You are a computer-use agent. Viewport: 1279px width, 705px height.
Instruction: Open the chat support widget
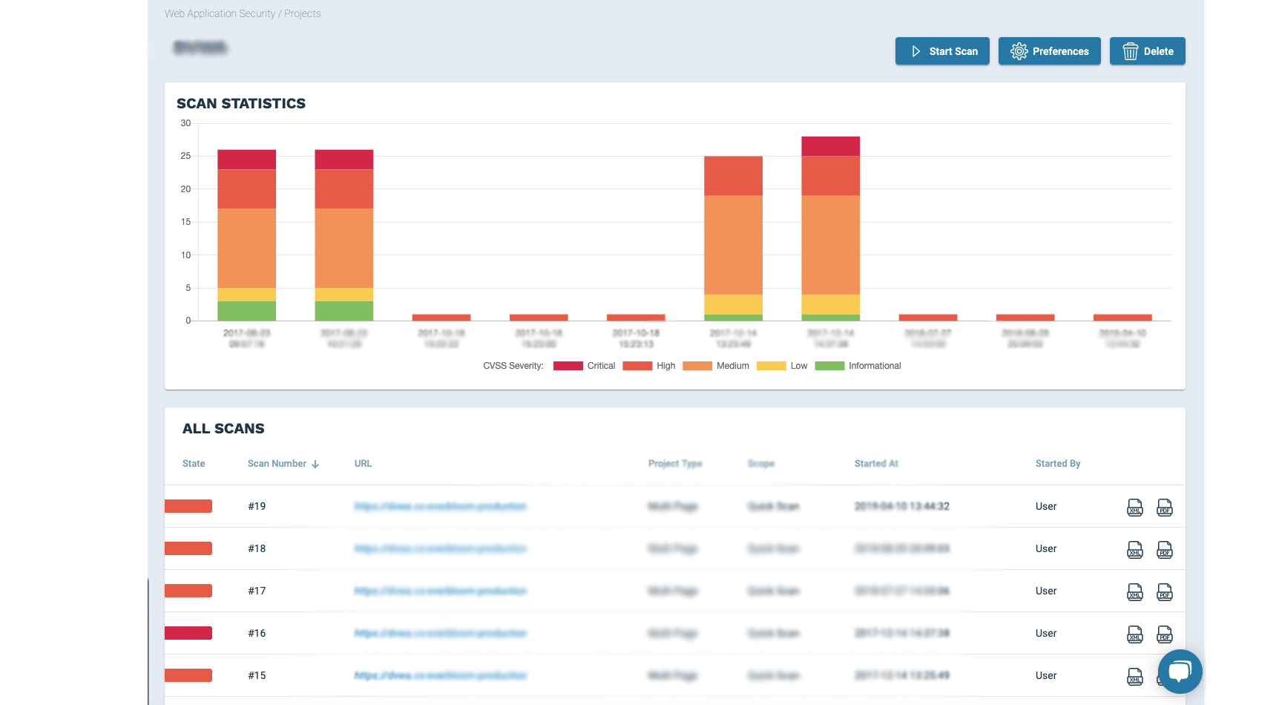pyautogui.click(x=1180, y=672)
